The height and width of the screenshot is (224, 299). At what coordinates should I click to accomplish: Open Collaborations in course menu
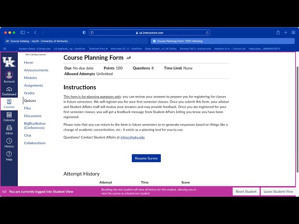(35, 143)
